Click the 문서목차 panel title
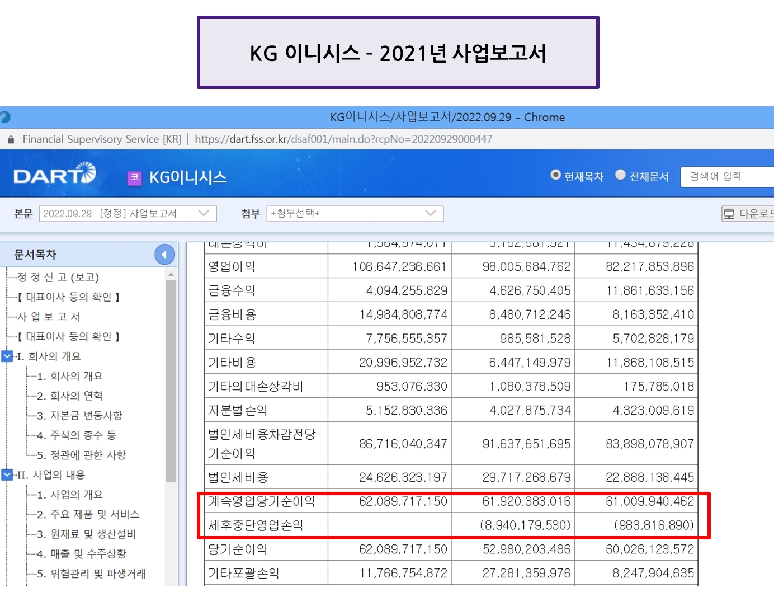The height and width of the screenshot is (592, 774). click(x=35, y=255)
